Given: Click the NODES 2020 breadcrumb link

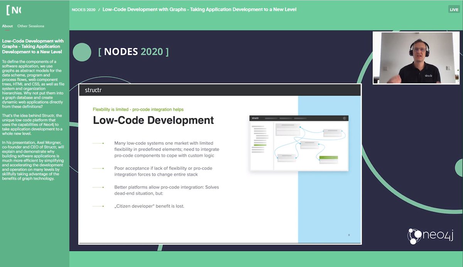Looking at the screenshot, I should 84,10.
